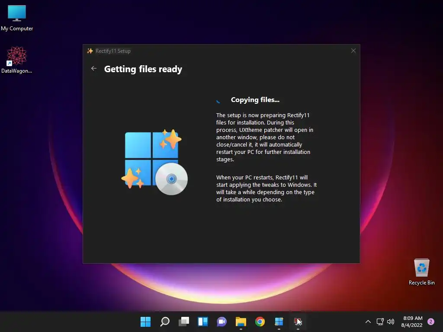Expand the hidden system tray icons chevron
Screen dimensions: 443x332
click(x=368, y=322)
